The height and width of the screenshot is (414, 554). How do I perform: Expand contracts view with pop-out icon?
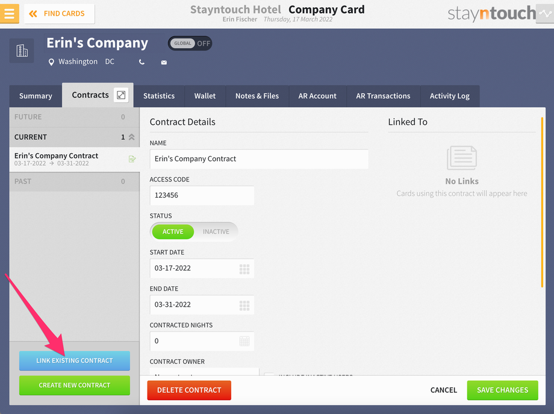121,95
